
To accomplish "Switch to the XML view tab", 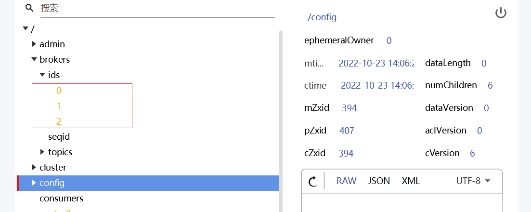I will pyautogui.click(x=411, y=181).
